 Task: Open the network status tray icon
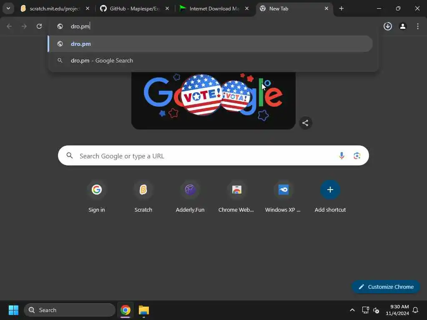click(x=365, y=310)
